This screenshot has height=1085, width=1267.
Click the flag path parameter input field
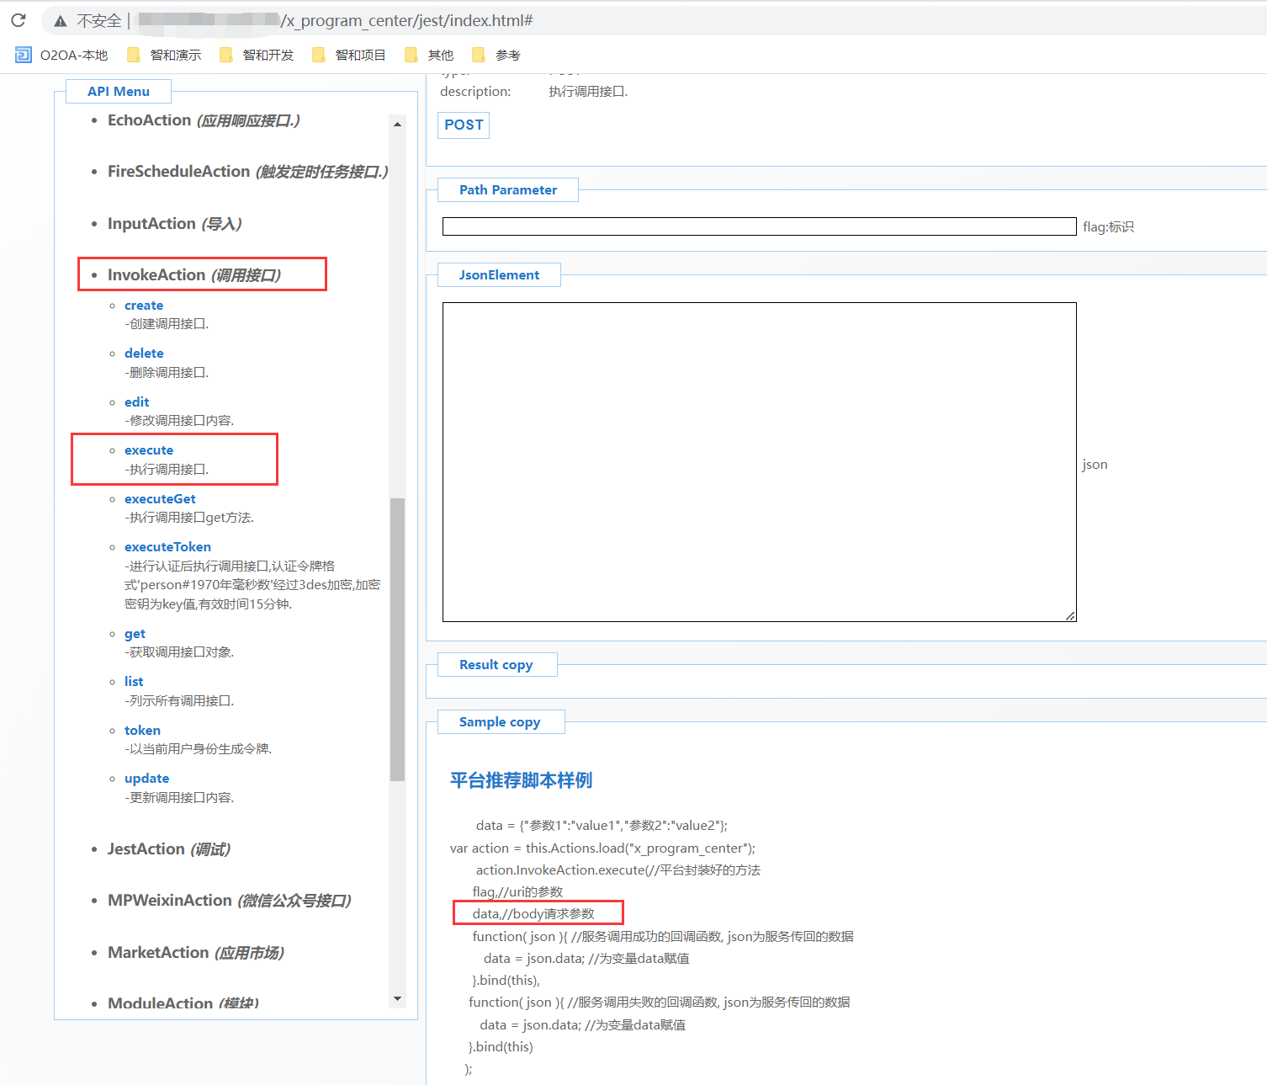click(760, 226)
